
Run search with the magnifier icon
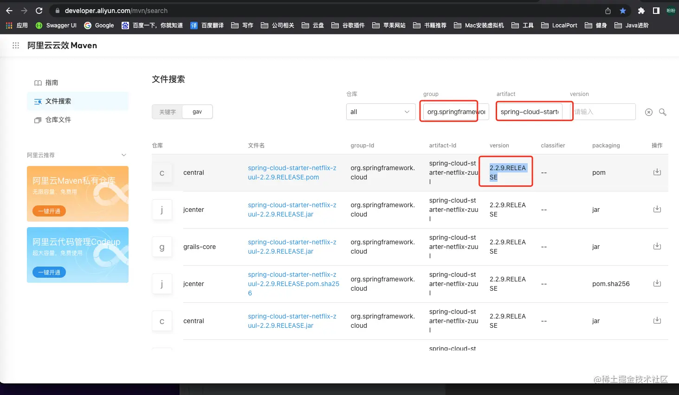[x=663, y=112]
